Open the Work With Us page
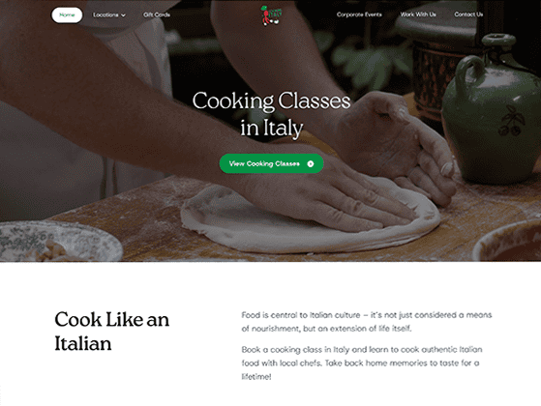 [x=418, y=14]
